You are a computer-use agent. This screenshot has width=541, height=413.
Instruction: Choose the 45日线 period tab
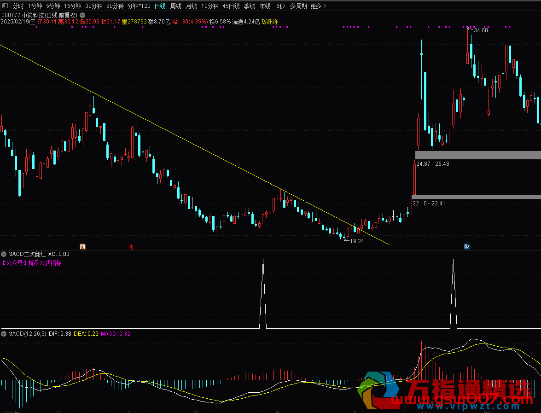pos(231,6)
